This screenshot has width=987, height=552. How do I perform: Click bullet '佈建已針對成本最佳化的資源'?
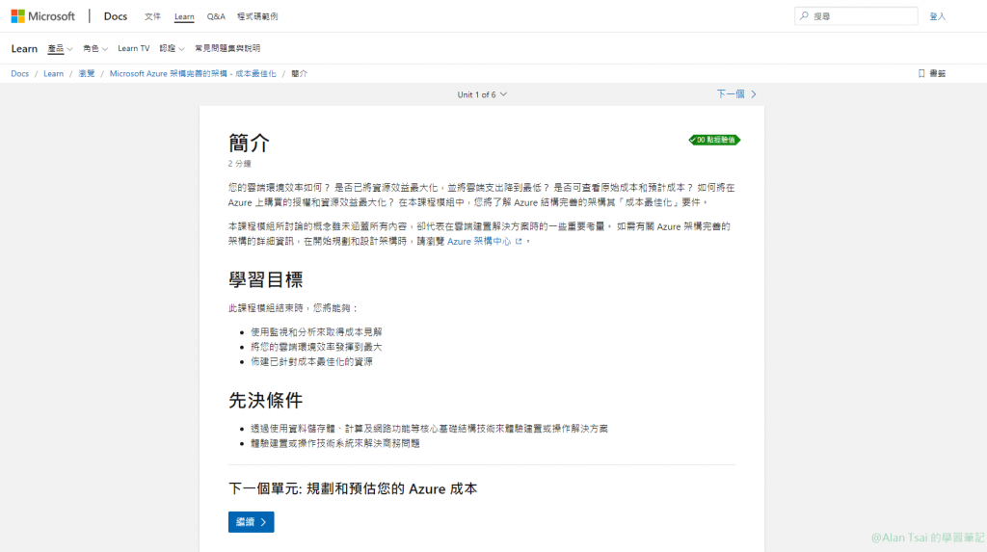[311, 362]
